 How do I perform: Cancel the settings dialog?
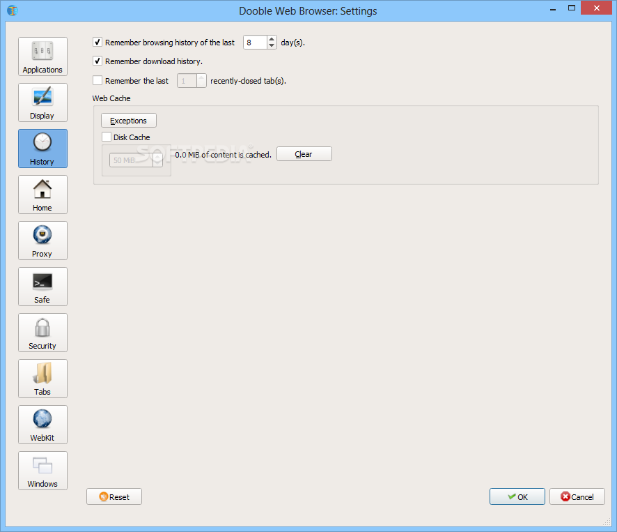click(x=577, y=496)
